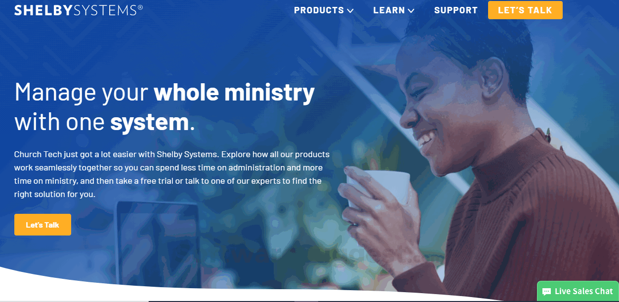Image resolution: width=619 pixels, height=302 pixels.
Task: Click the Let's Talk button under the paragraph
Action: 42,225
